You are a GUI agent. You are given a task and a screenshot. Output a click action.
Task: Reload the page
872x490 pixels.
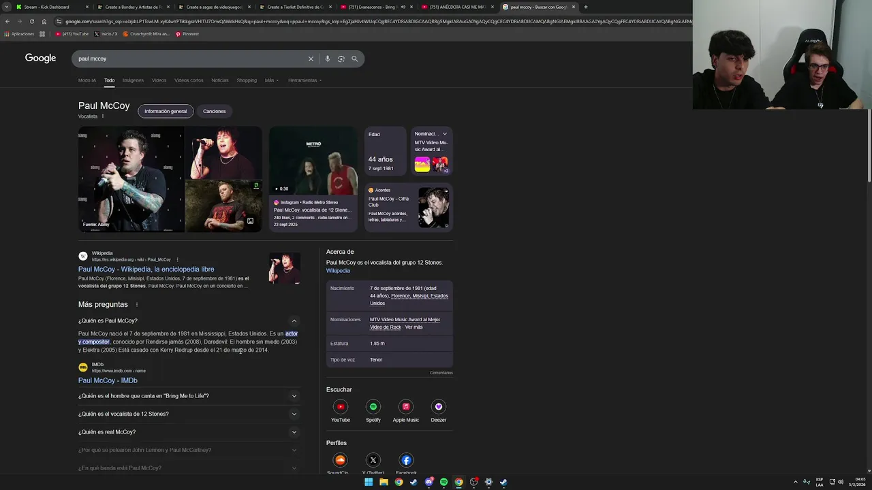click(x=32, y=21)
